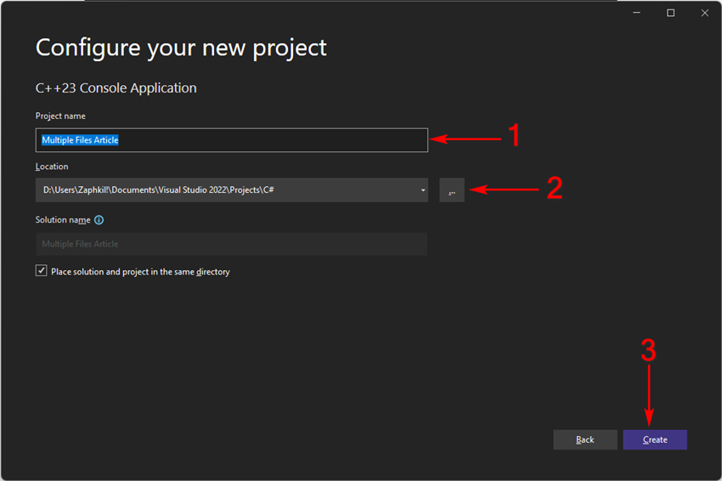
Task: Close the Configure your new project dialog
Action: point(704,13)
